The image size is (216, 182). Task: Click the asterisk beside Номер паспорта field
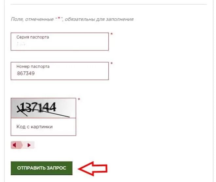pos(112,63)
